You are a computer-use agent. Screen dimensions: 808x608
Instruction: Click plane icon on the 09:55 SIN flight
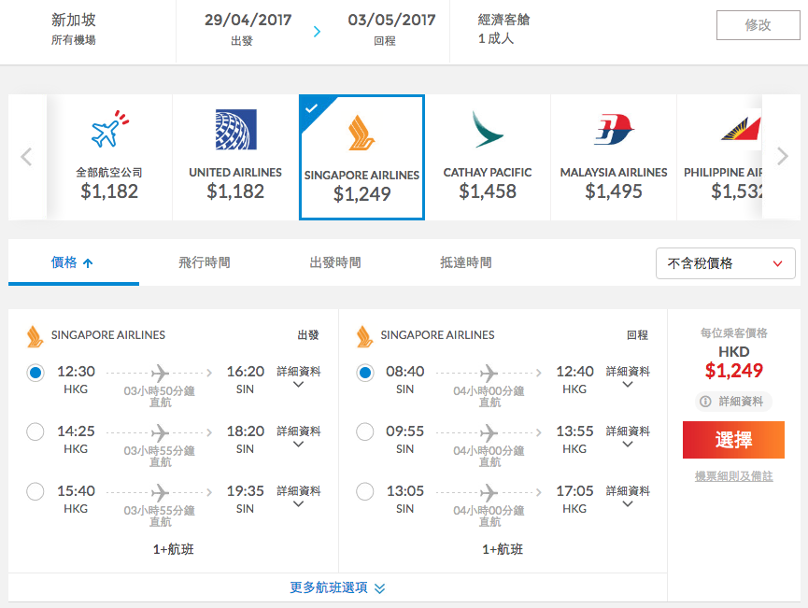489,432
